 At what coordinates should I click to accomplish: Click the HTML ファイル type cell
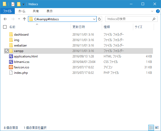point(112,56)
